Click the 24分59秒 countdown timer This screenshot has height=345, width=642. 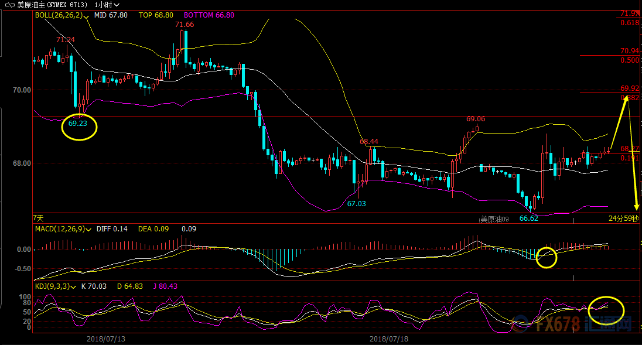tap(623, 218)
